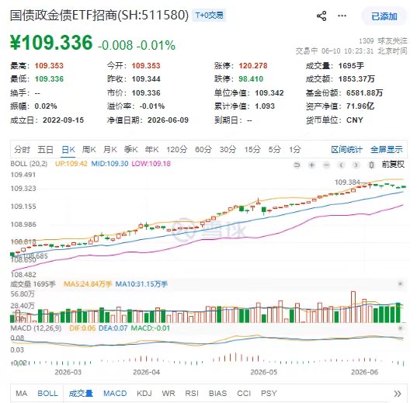417x403 pixels.
Task: Click the current price ¥109.336
Action: coord(51,43)
